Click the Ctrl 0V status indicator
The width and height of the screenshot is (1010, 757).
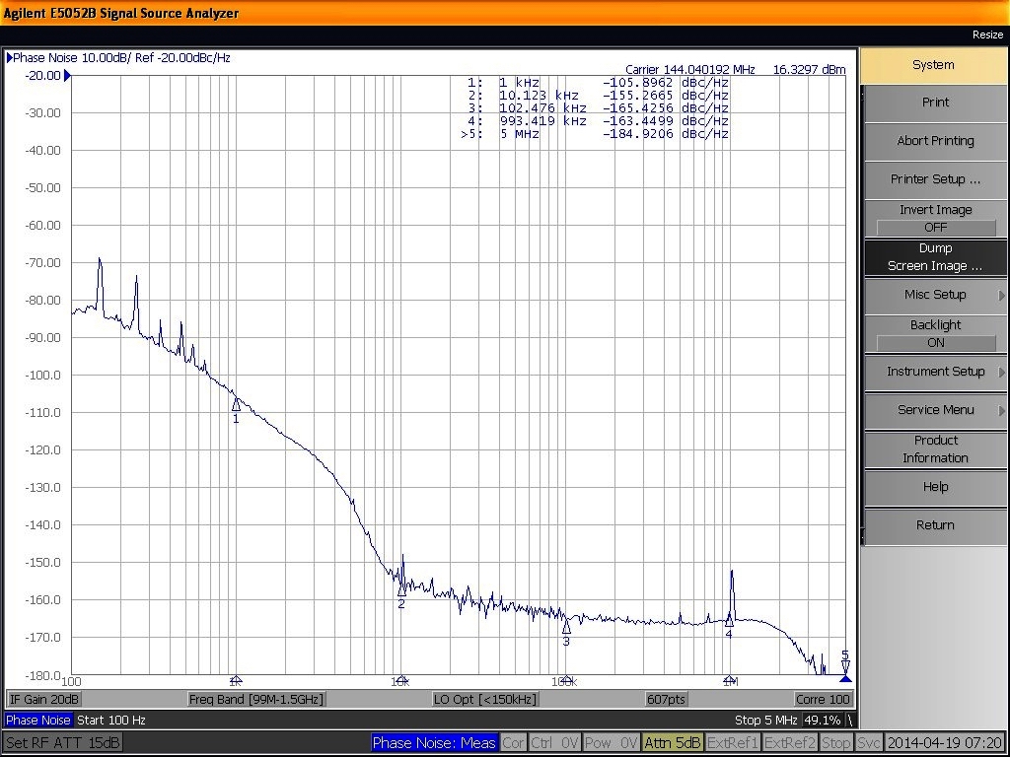(x=554, y=743)
